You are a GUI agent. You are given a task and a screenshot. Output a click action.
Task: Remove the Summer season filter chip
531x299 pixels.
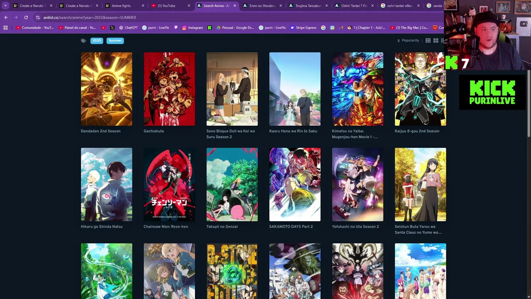[115, 40]
